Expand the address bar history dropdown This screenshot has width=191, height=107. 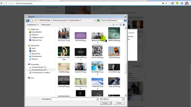click(x=95, y=21)
